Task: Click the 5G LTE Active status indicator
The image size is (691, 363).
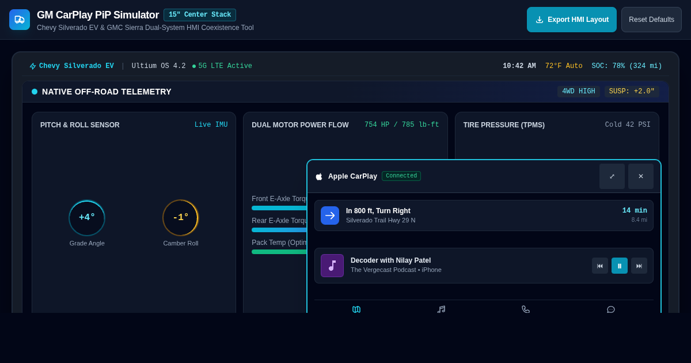Action: click(222, 66)
